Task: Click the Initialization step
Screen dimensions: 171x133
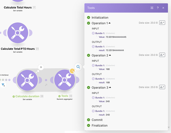Action: [x=100, y=18]
